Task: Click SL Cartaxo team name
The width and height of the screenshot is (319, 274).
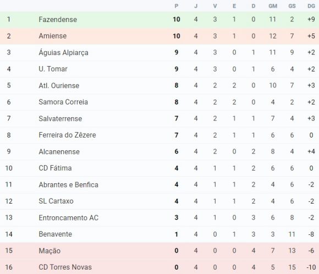Action: [56, 201]
